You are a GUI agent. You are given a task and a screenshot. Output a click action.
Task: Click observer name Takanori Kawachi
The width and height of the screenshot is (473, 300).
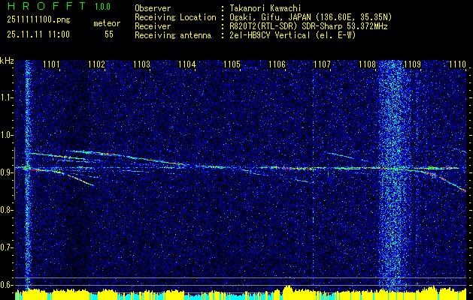pos(265,8)
